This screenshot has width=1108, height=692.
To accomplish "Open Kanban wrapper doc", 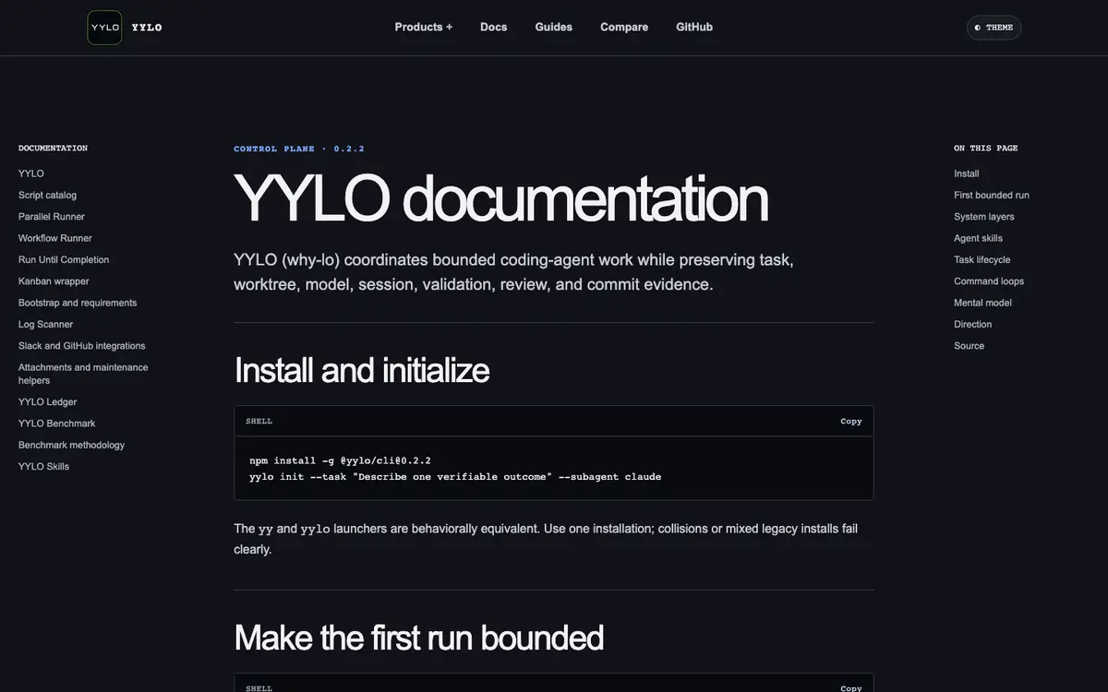I will click(x=54, y=281).
